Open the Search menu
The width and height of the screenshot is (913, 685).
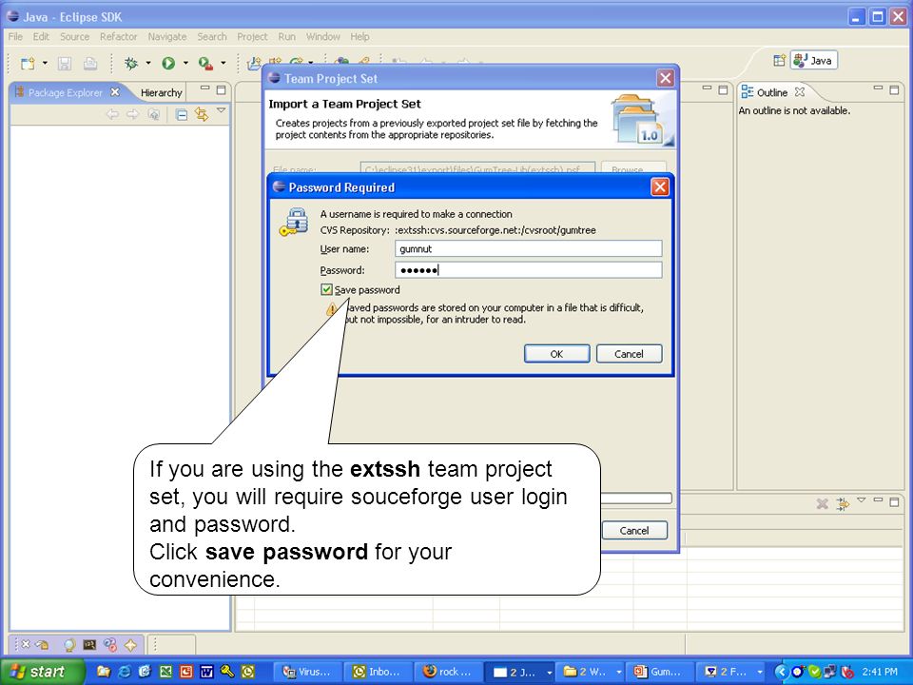[212, 37]
